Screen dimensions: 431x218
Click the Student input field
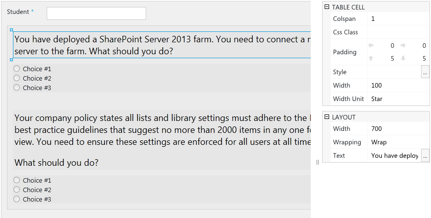tap(96, 13)
